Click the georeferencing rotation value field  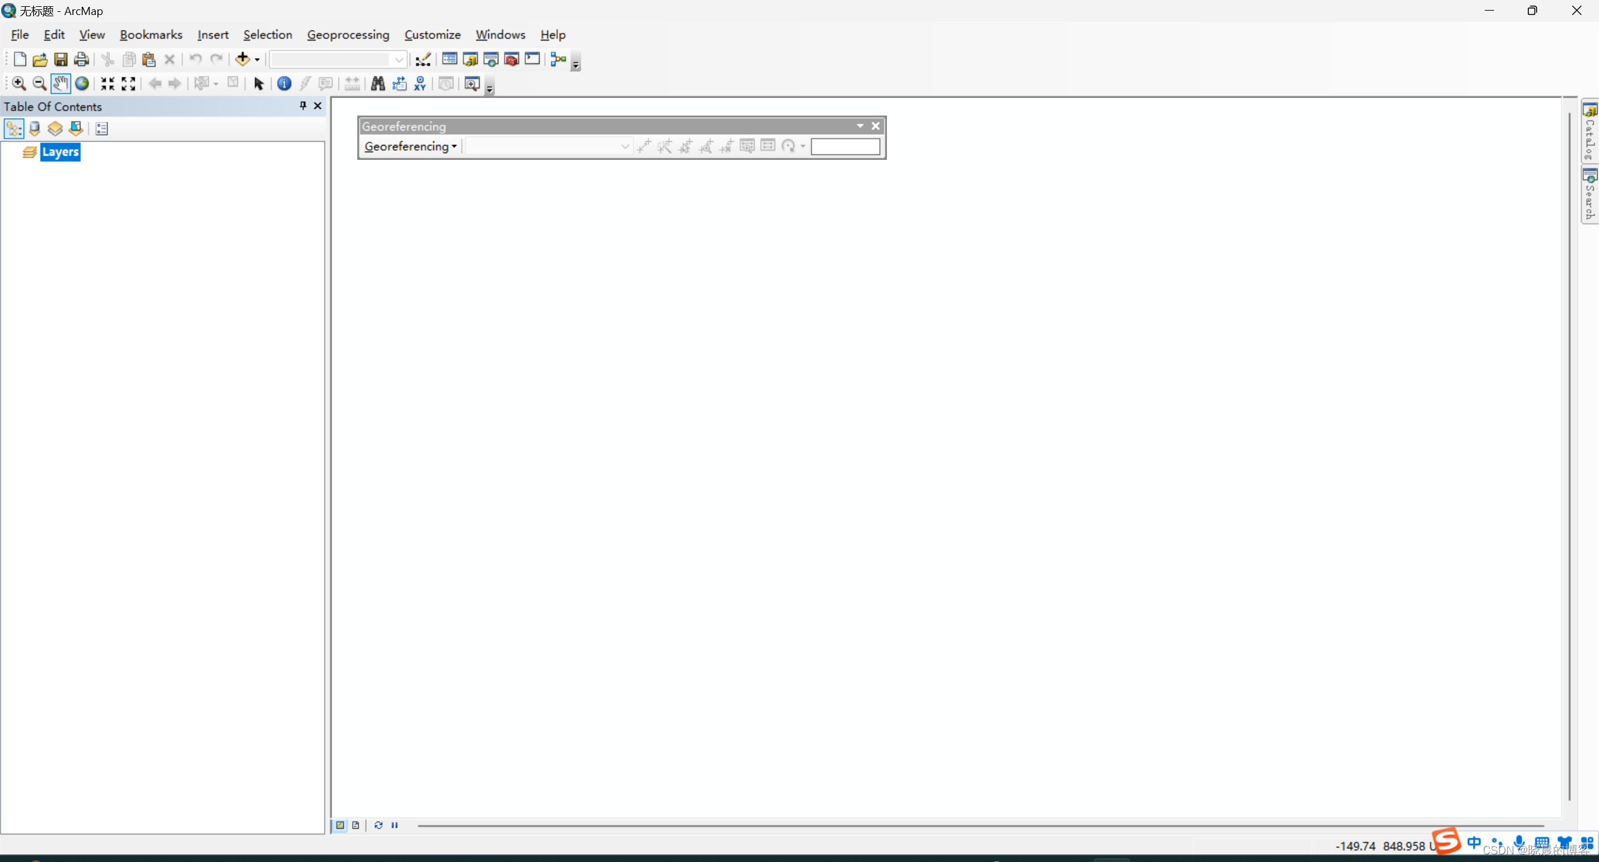845,146
